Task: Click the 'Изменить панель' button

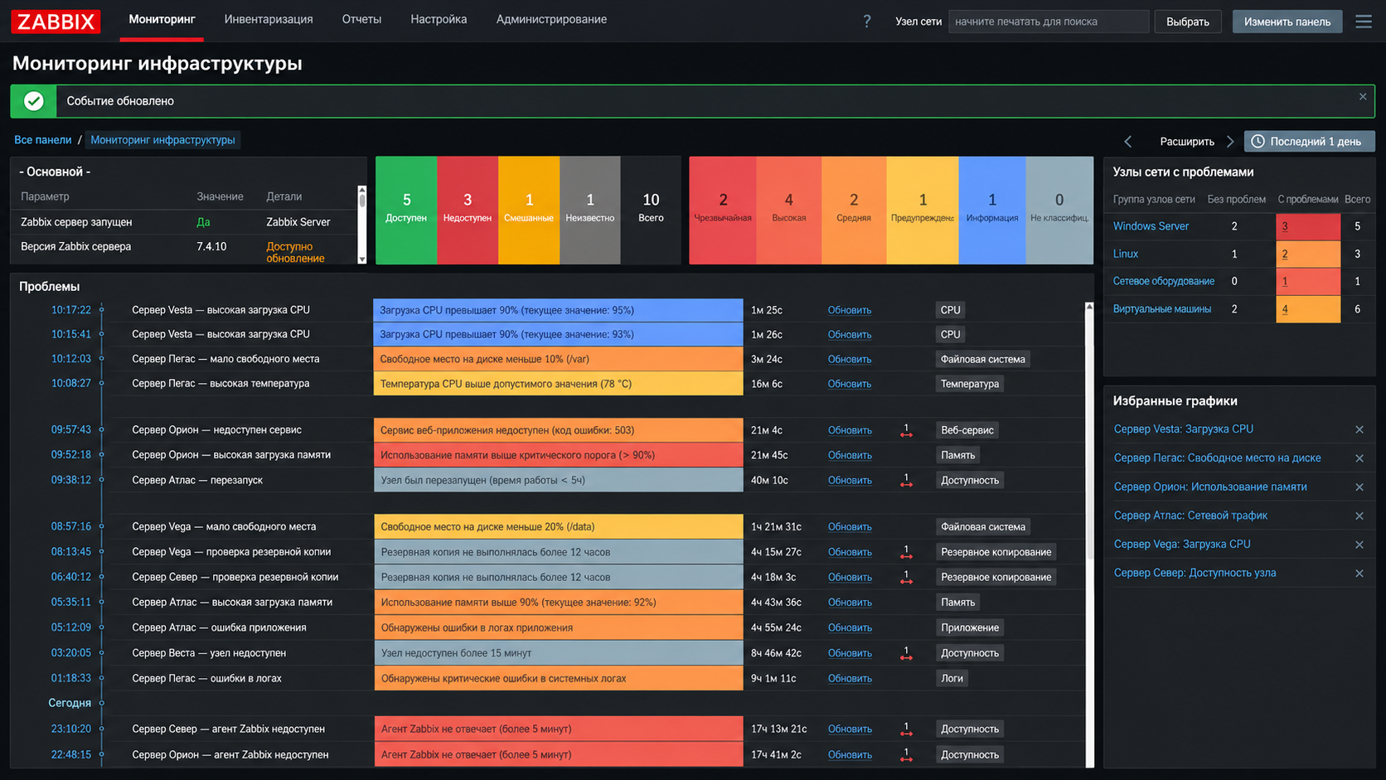Action: pyautogui.click(x=1287, y=22)
